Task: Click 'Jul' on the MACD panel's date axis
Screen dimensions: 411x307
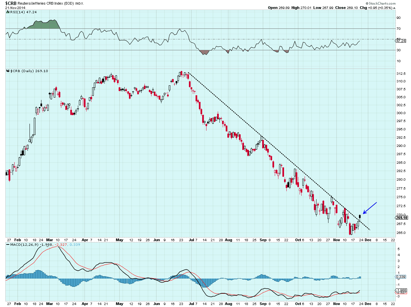Action: coord(192,303)
